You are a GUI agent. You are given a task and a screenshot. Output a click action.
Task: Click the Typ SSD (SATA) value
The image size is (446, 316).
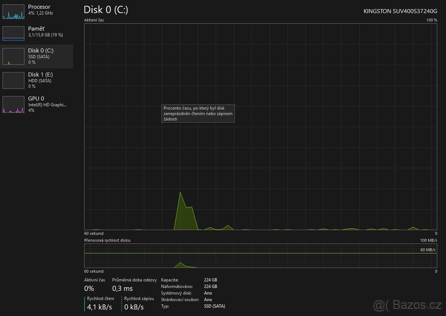click(x=214, y=306)
